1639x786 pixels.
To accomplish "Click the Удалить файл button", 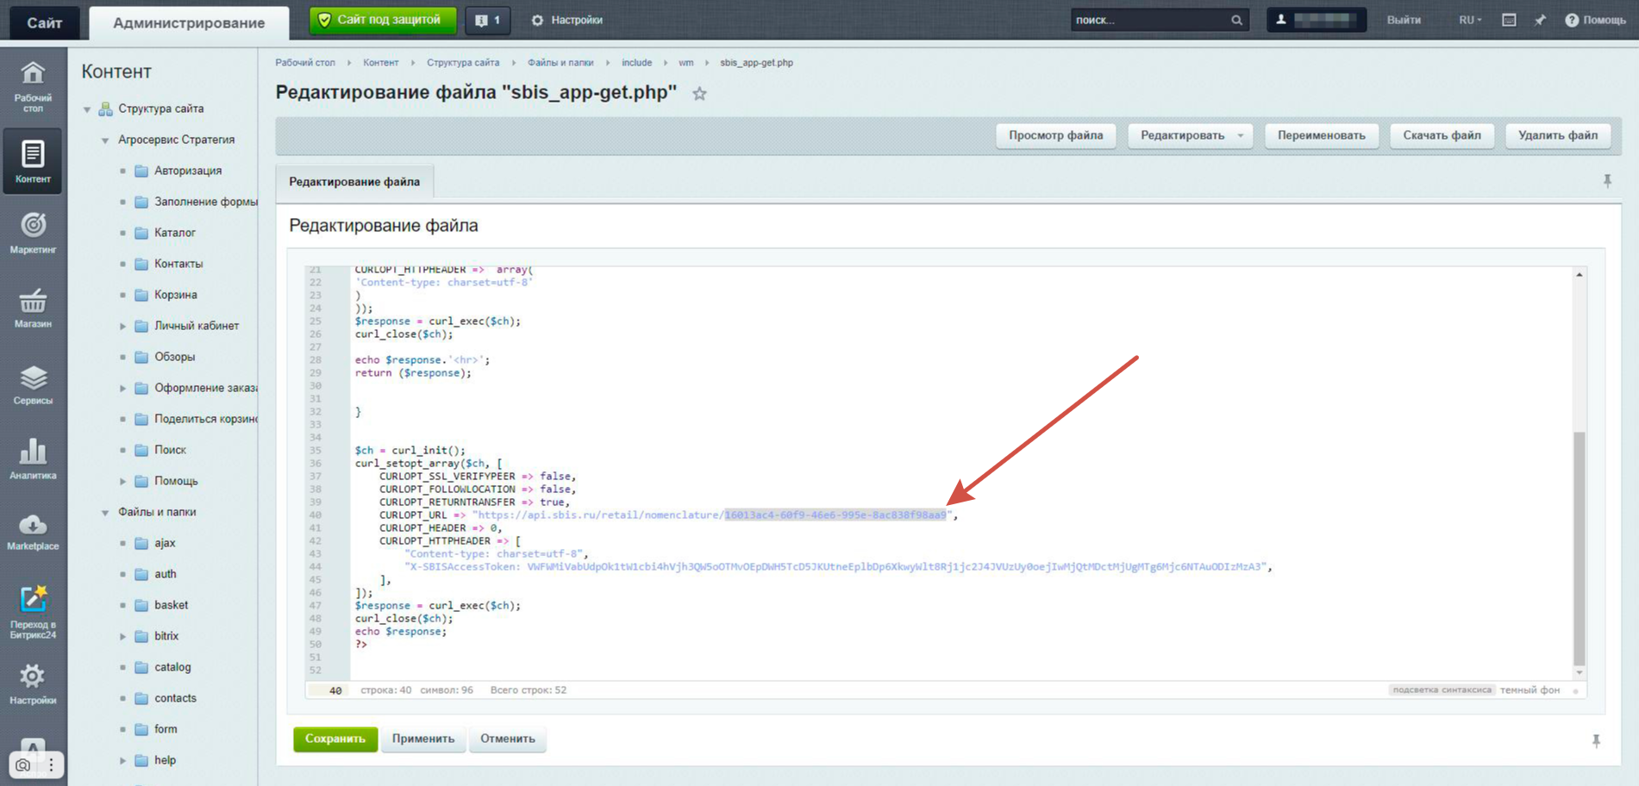I will (1558, 135).
